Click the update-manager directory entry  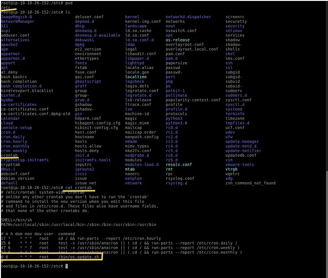[242, 142]
